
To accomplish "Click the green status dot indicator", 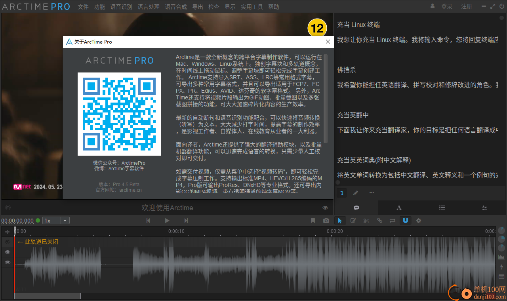I will [x=38, y=221].
